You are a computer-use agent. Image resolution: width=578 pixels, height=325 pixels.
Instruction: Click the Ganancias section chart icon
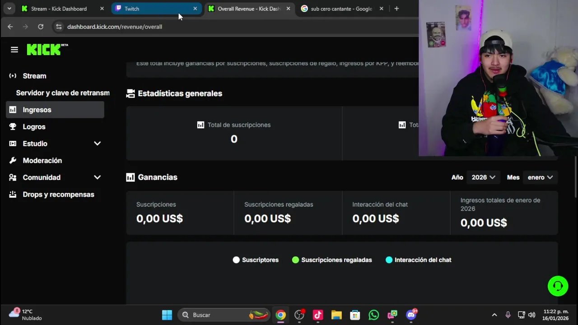pos(131,177)
